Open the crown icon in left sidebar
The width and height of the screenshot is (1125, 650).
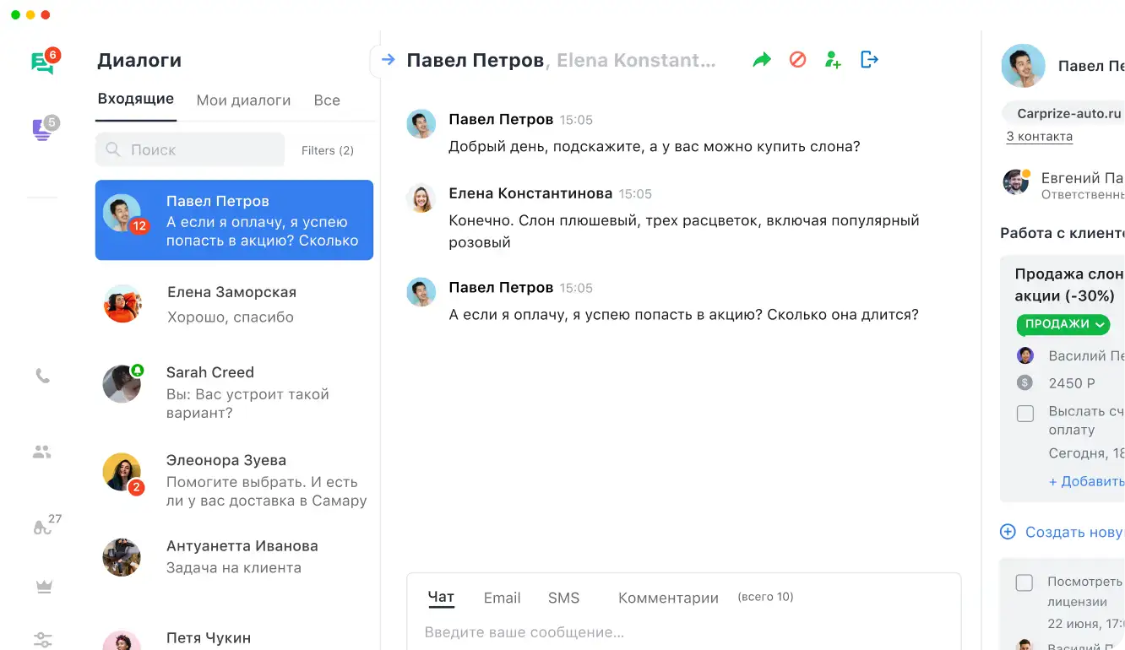[x=44, y=587]
